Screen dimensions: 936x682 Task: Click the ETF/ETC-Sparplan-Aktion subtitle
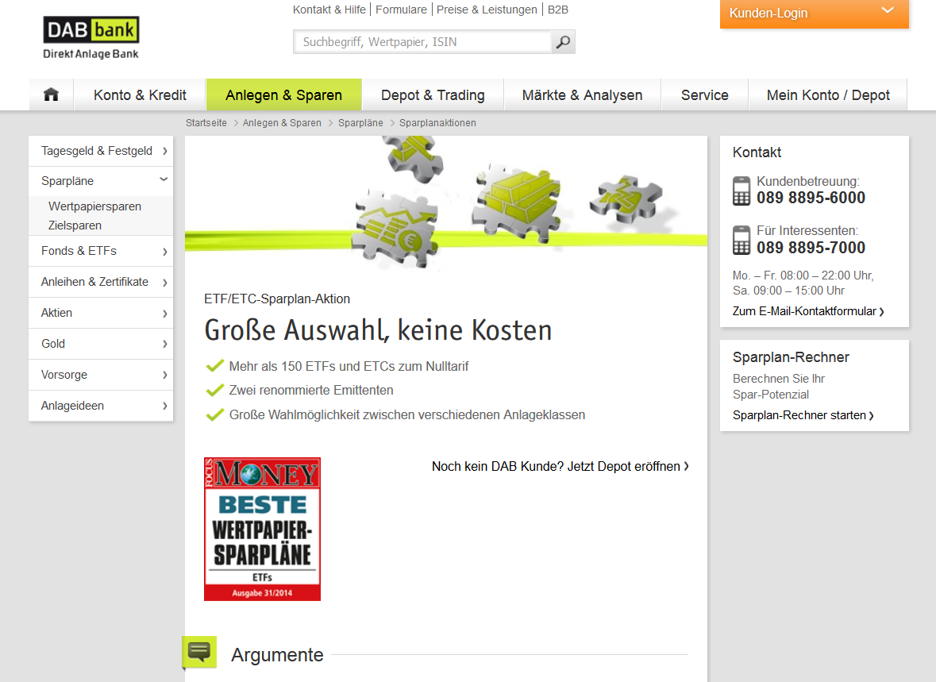(x=277, y=299)
